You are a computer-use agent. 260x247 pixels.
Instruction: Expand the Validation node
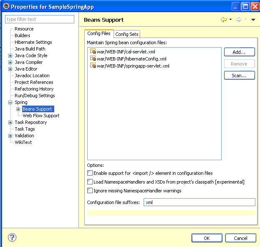tap(10, 136)
